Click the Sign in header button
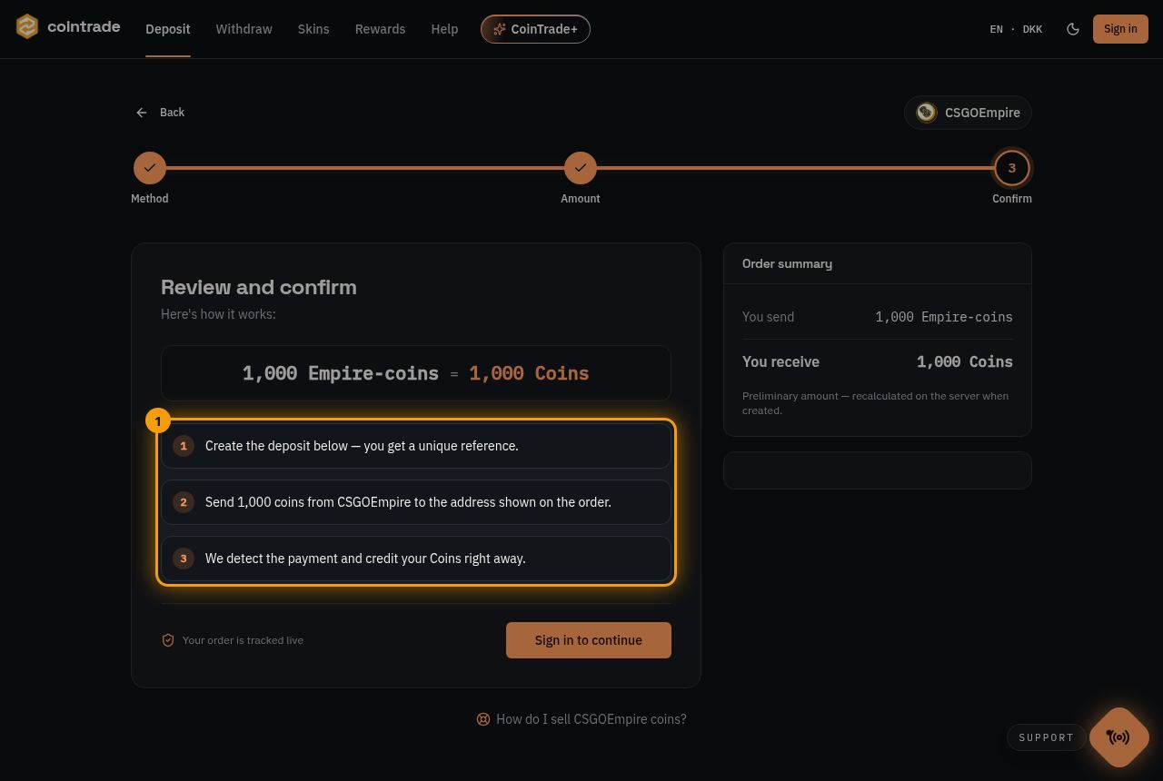The image size is (1163, 781). click(x=1120, y=29)
